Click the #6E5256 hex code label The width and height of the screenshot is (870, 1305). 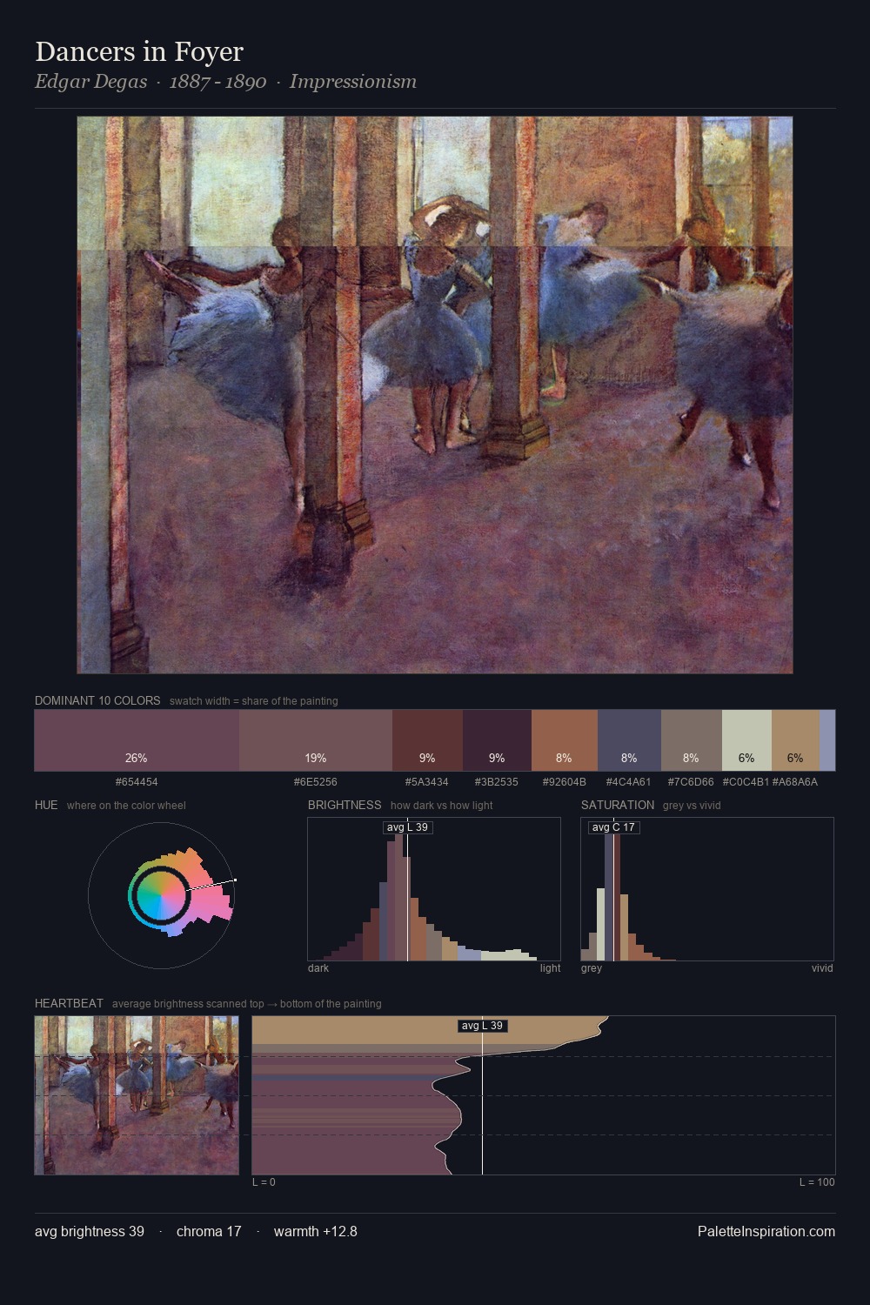click(316, 782)
